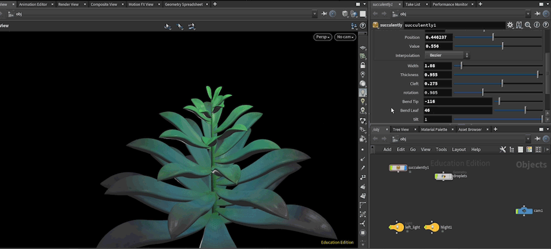
Task: Expand network pane path dropdown arrow
Action: click(528, 139)
